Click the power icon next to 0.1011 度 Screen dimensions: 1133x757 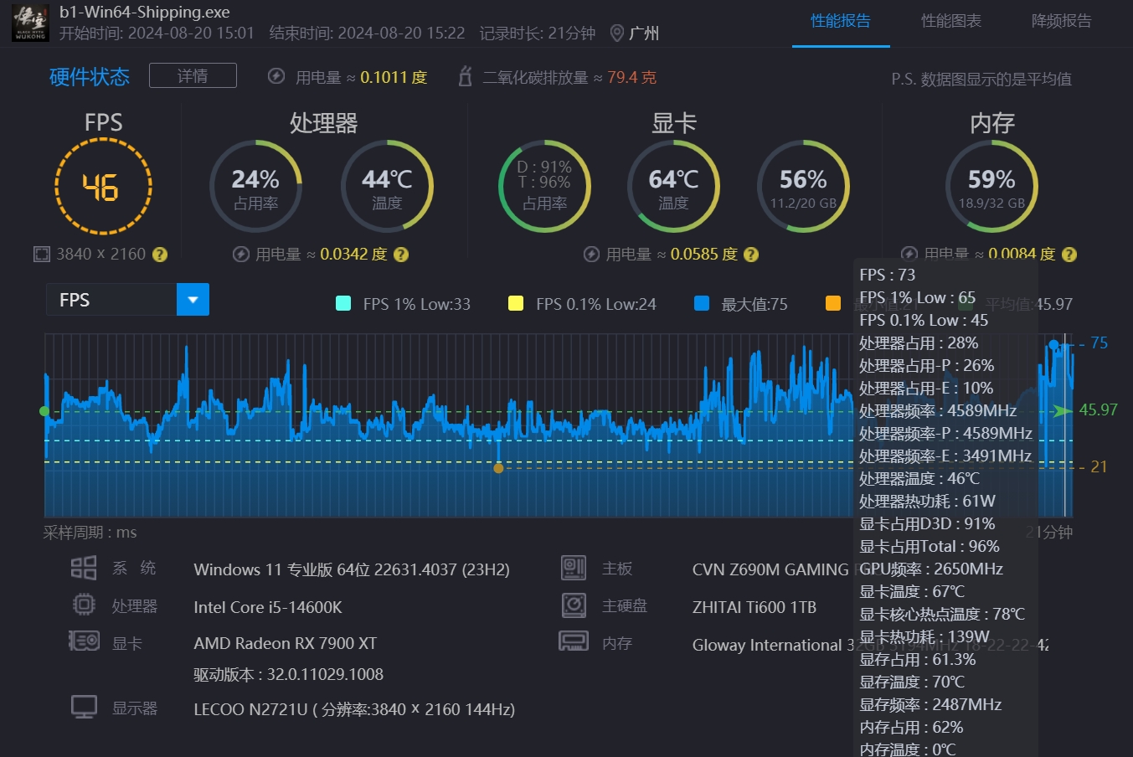[x=276, y=77]
